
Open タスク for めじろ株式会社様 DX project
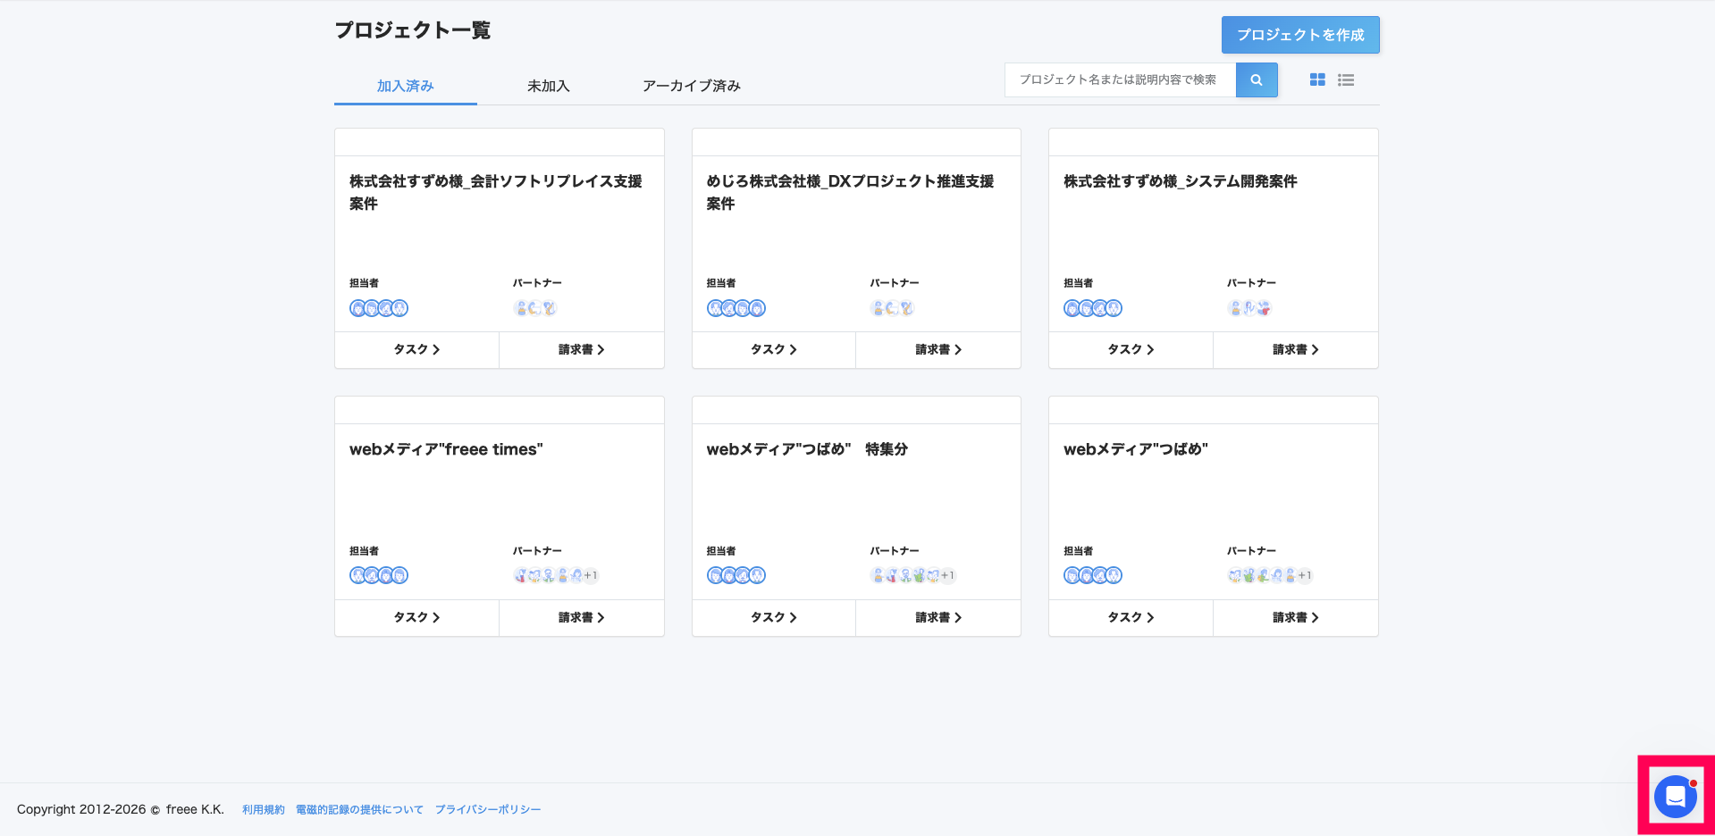[x=774, y=349]
